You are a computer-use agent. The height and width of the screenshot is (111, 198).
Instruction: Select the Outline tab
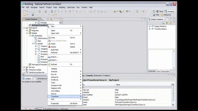pos(28,79)
